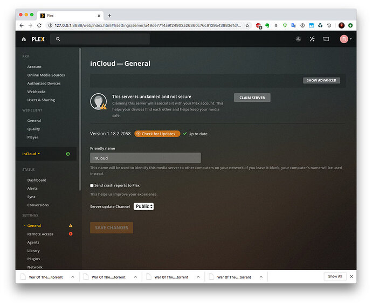
Task: Open Conversions under Status
Action: (x=38, y=205)
